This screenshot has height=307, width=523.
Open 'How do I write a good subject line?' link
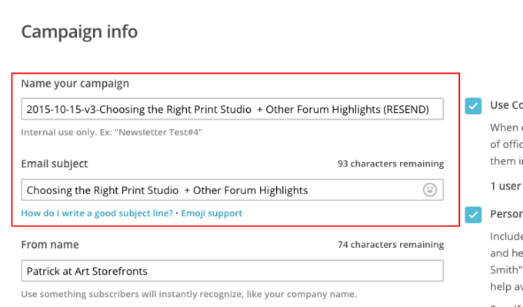(x=97, y=213)
